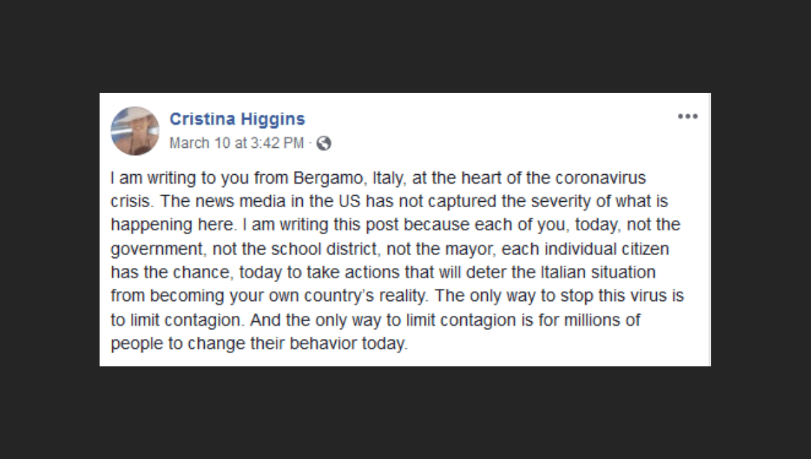Open Cristina Higgins profile picture

pyautogui.click(x=135, y=131)
